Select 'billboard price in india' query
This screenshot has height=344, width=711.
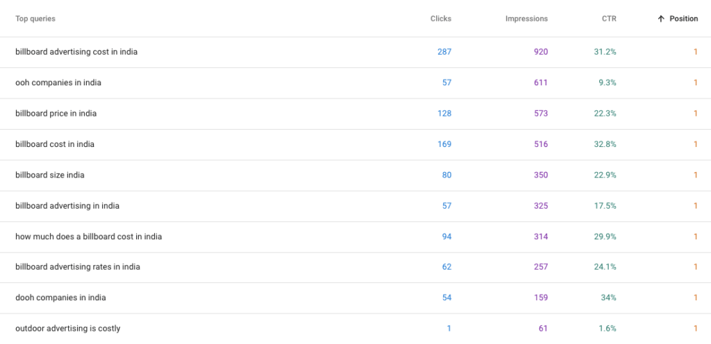pos(56,114)
